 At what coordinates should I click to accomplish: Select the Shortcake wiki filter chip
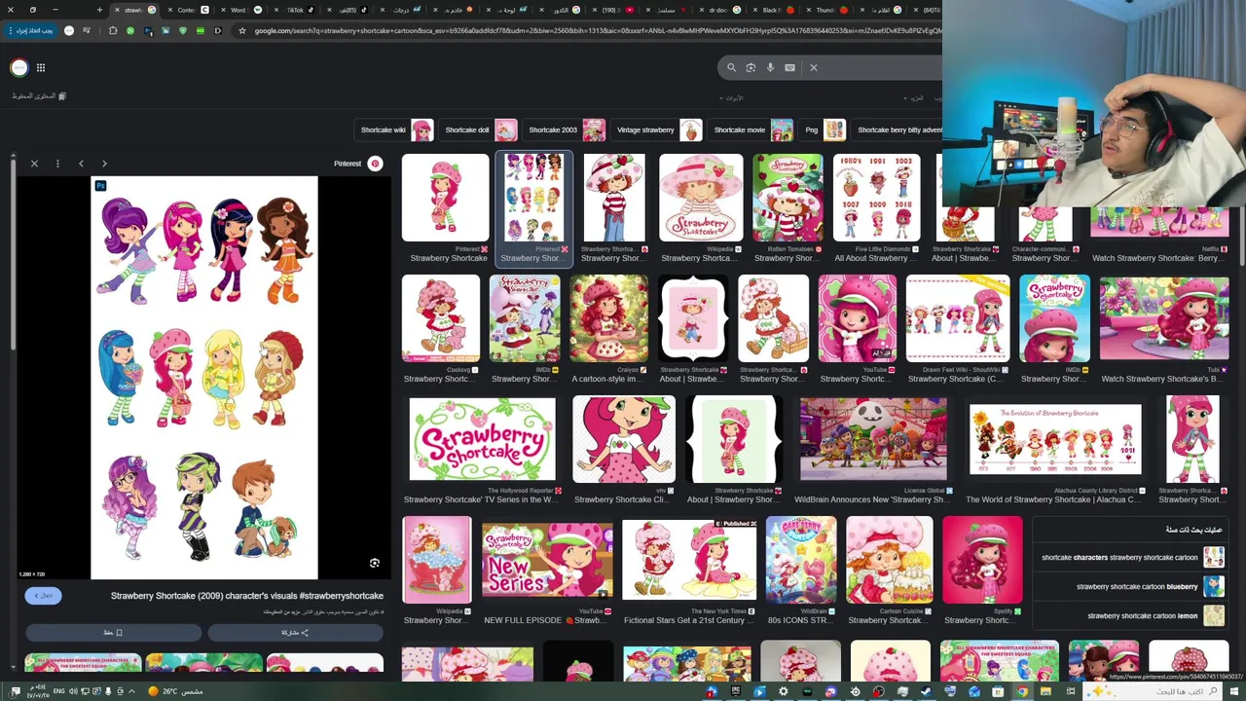[x=395, y=129]
